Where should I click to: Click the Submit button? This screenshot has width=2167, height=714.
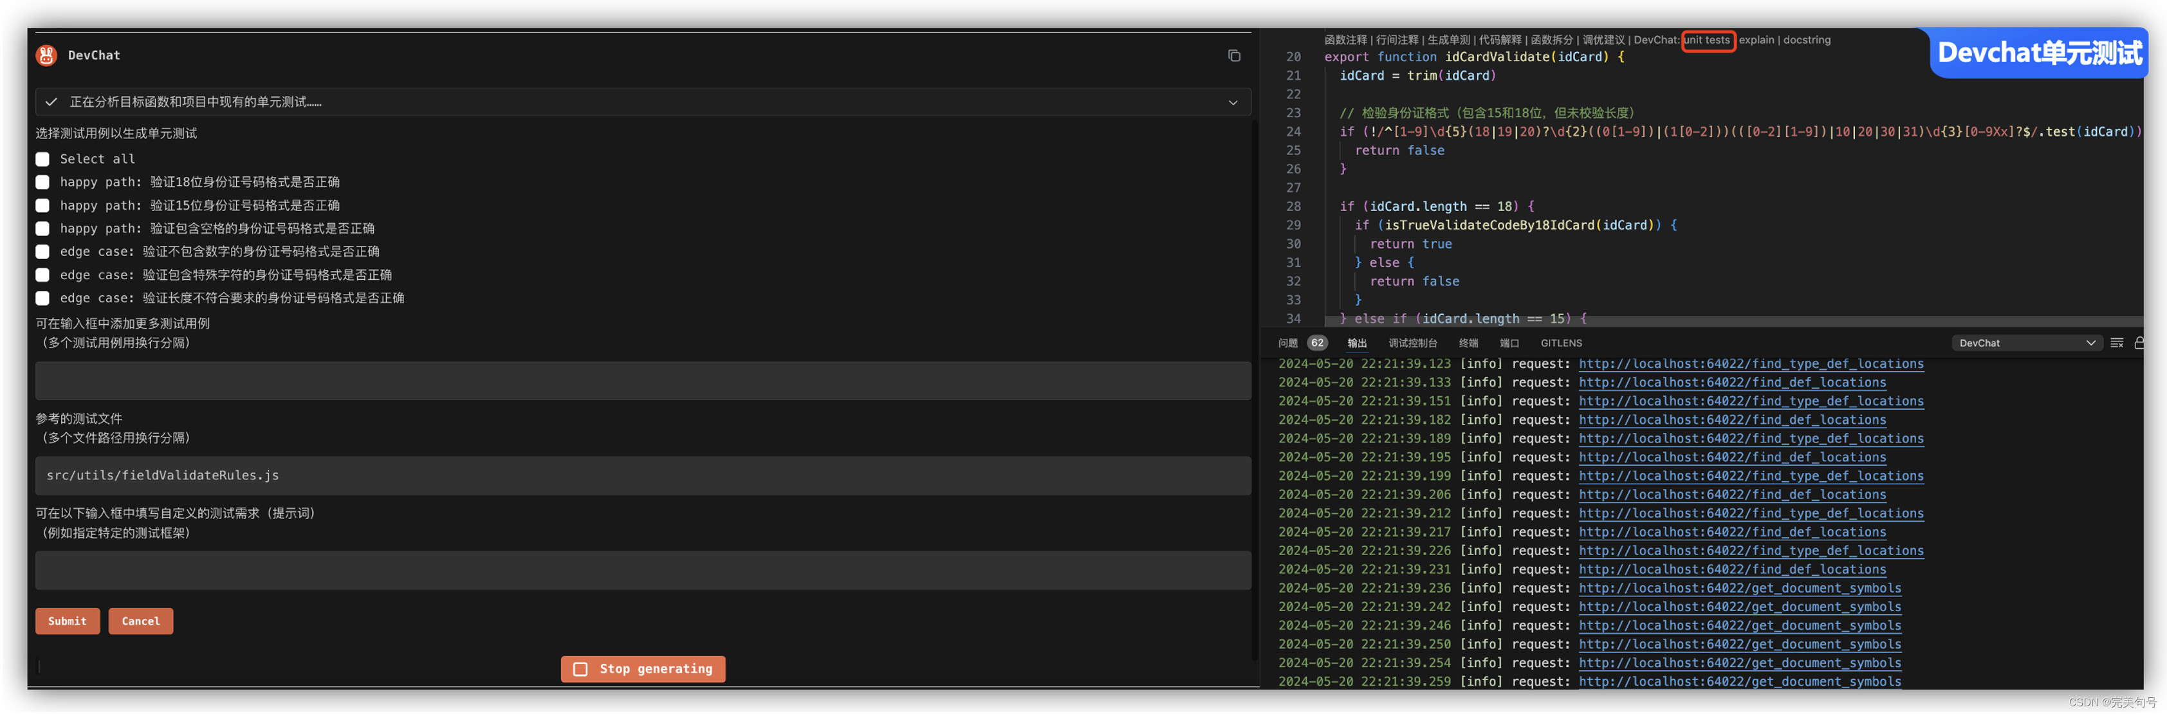[68, 621]
